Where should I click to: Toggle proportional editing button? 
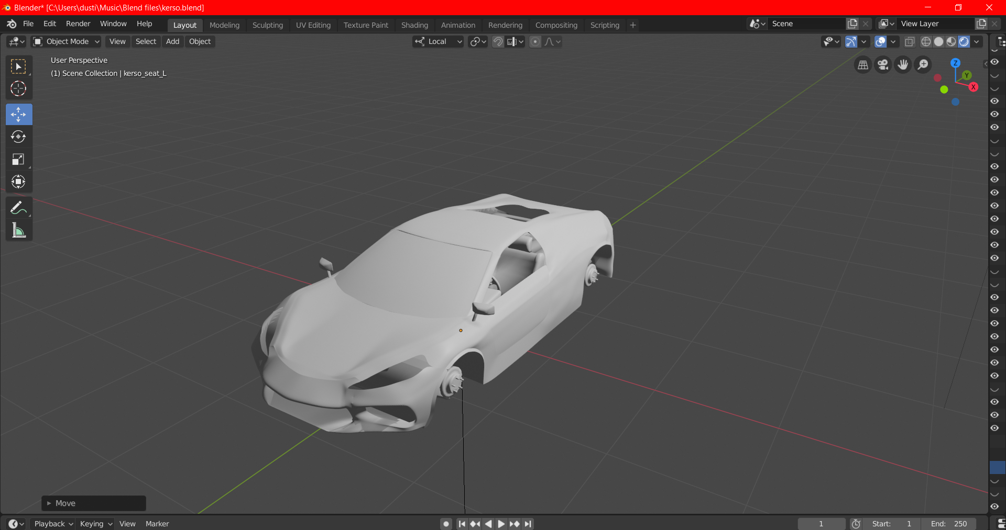[x=535, y=42]
